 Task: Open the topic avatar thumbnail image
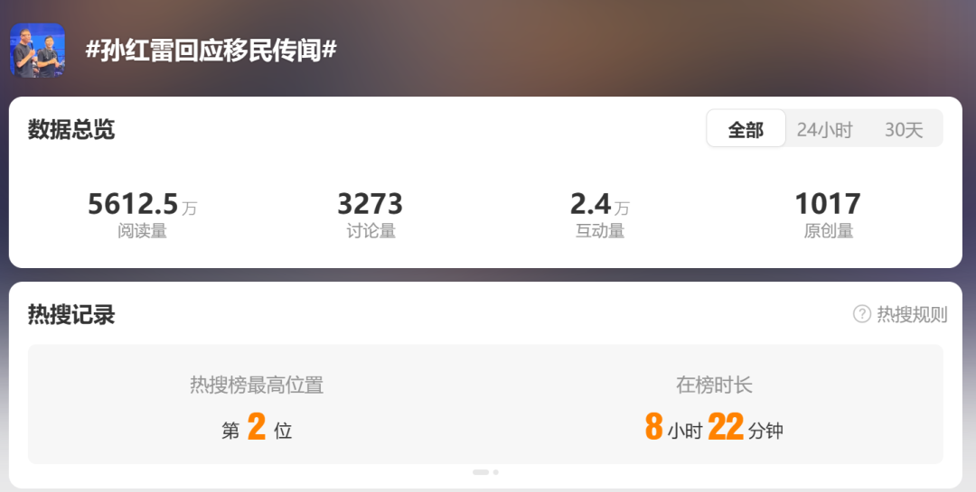tap(37, 51)
